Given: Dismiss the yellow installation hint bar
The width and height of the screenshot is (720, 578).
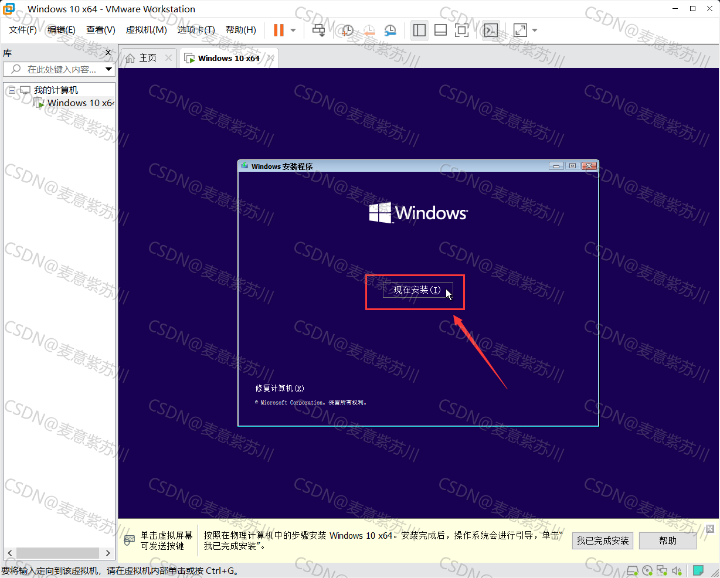Looking at the screenshot, I should [x=710, y=529].
